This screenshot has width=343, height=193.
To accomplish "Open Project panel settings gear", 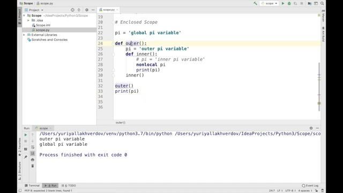I will (x=87, y=10).
